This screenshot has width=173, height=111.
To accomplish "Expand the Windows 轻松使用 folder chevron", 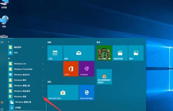I will pos(43,91).
